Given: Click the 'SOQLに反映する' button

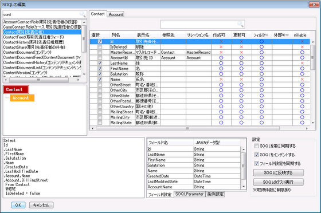Looking at the screenshot, I should pos(278,173).
